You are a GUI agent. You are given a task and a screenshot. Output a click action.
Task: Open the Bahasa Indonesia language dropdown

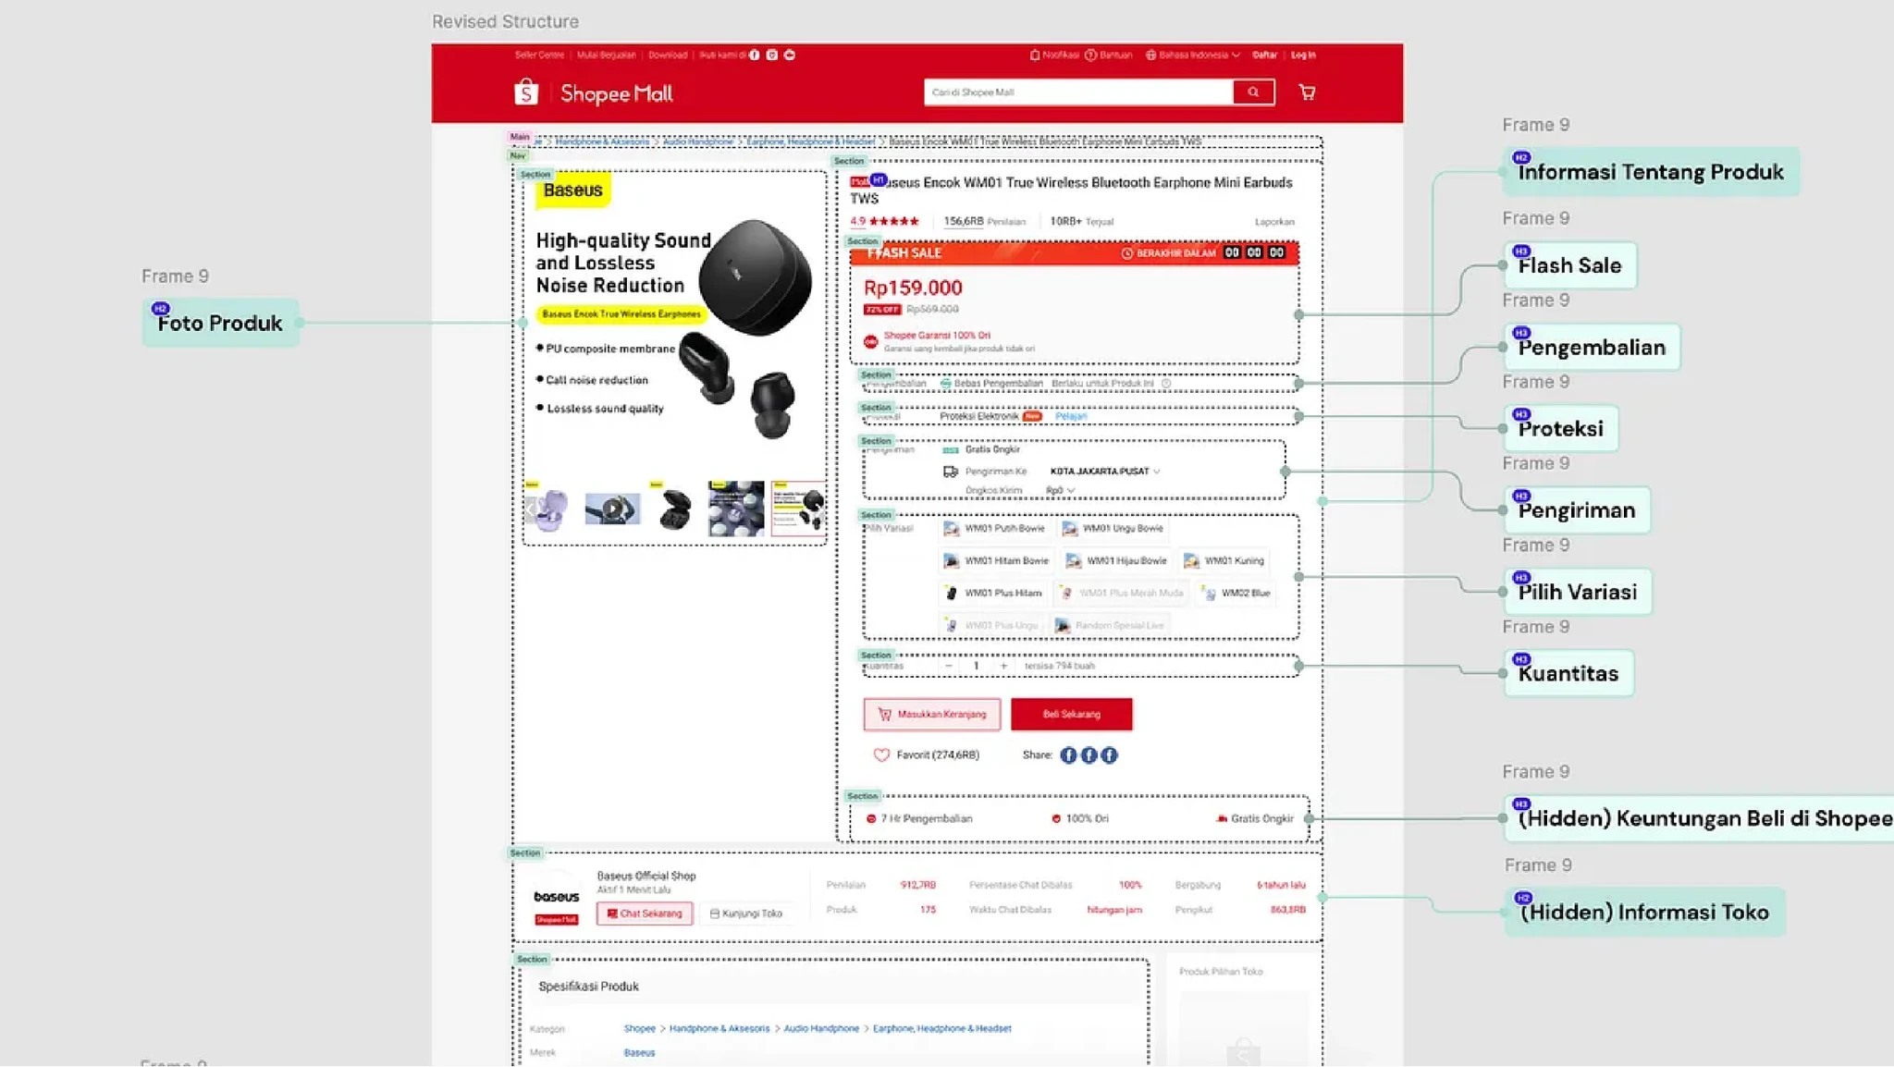(x=1193, y=55)
